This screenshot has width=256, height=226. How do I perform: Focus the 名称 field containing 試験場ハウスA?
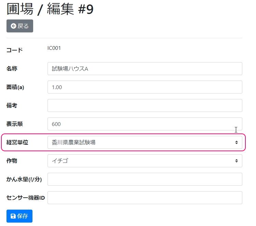coord(145,69)
